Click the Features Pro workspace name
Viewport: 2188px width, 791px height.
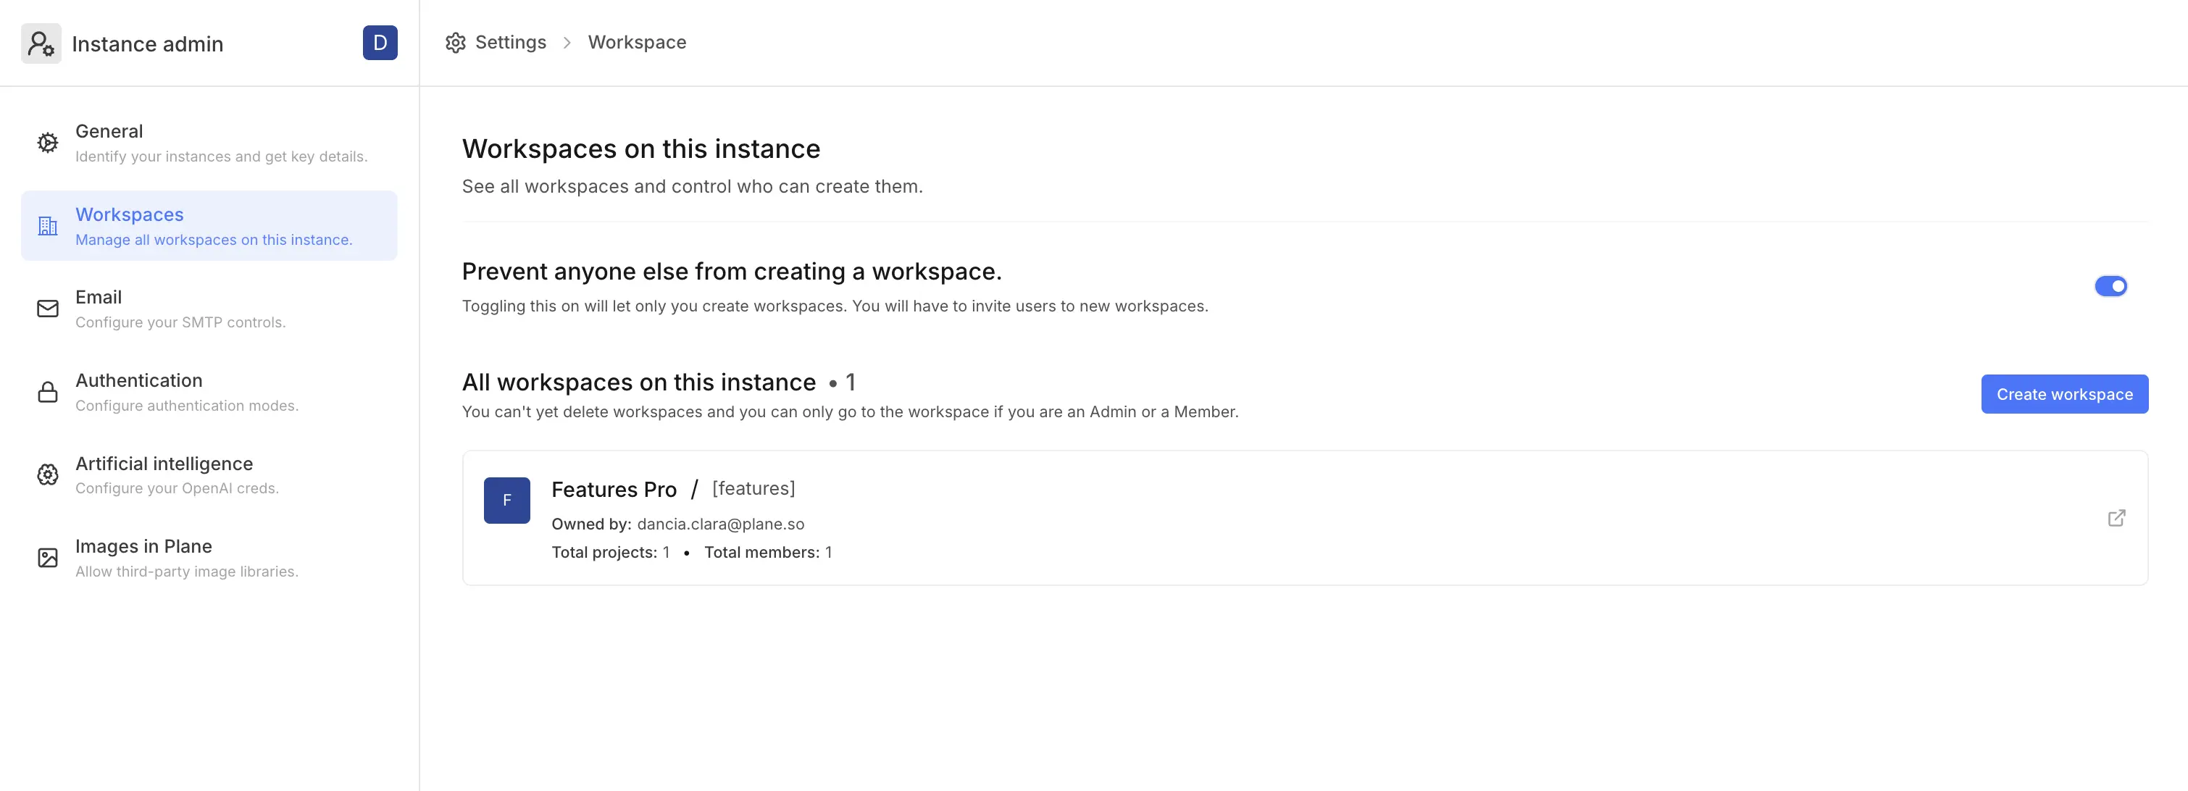point(613,490)
